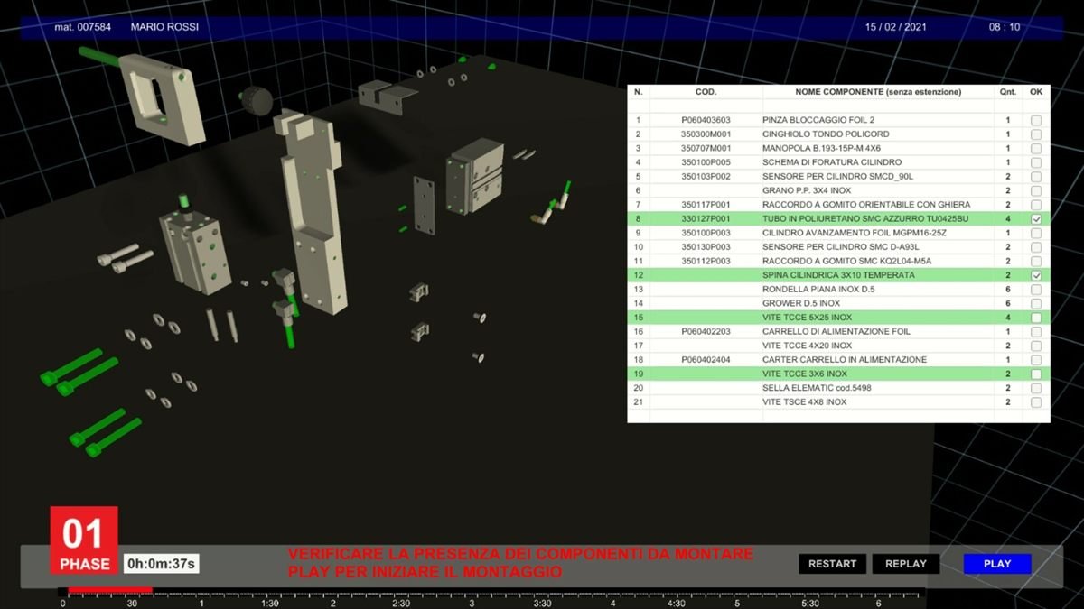Jump to timeline marker 4:30
This screenshot has height=609, width=1084.
click(x=676, y=603)
